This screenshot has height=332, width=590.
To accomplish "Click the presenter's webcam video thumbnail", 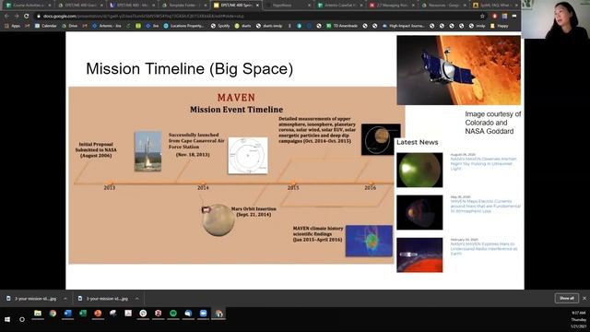I will coord(555,19).
